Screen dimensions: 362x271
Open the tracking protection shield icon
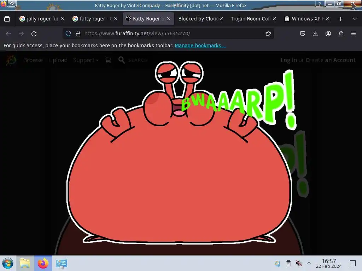pos(68,34)
